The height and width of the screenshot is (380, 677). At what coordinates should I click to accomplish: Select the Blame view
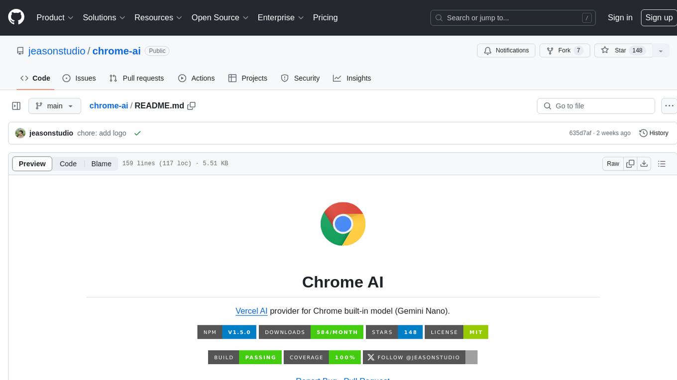point(101,164)
